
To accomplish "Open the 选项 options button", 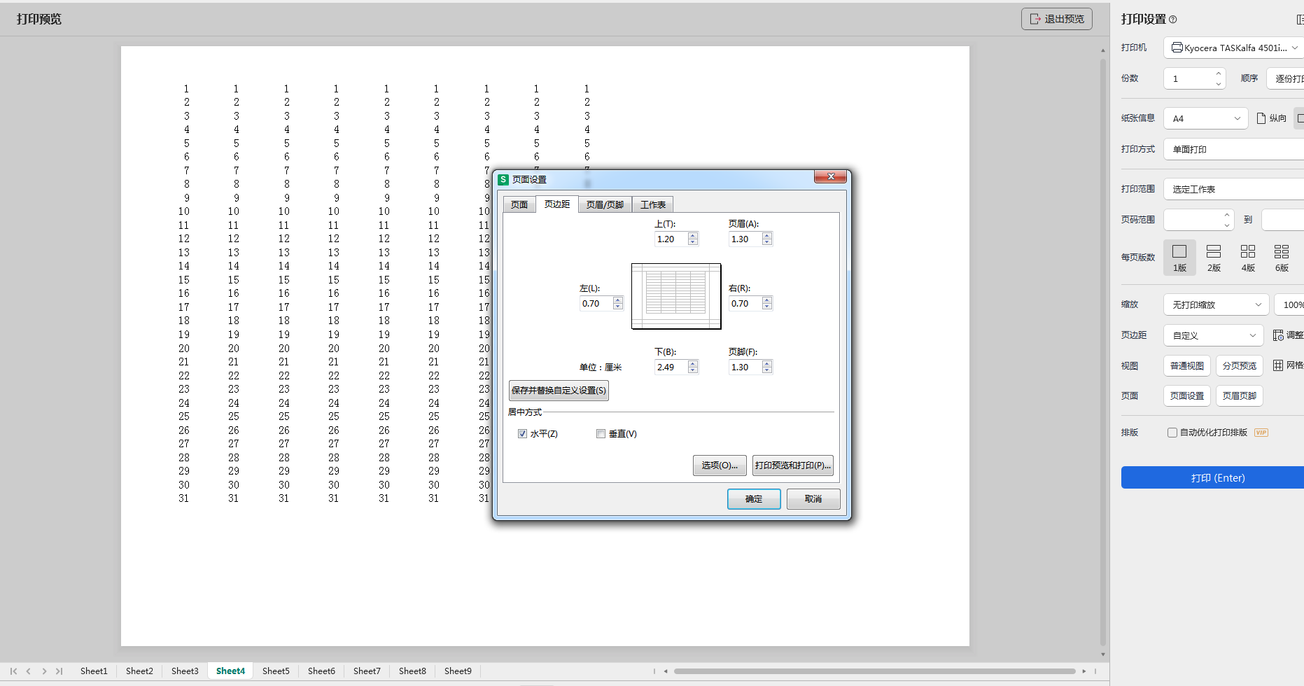I will (x=720, y=465).
